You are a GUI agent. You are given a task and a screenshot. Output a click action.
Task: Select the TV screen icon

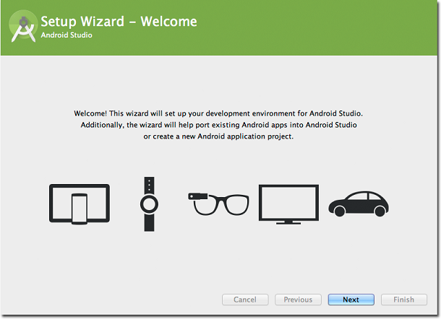[288, 204]
